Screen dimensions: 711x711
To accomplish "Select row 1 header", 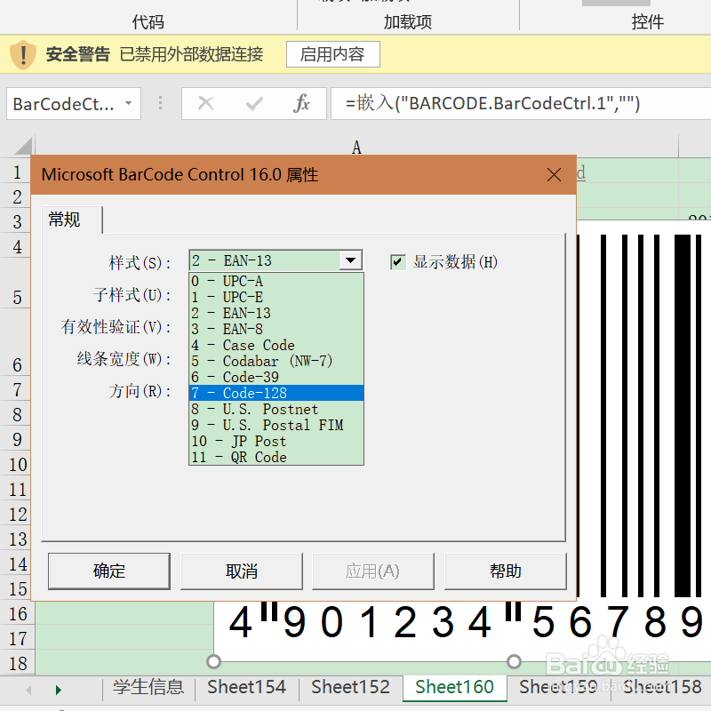I will (x=17, y=172).
